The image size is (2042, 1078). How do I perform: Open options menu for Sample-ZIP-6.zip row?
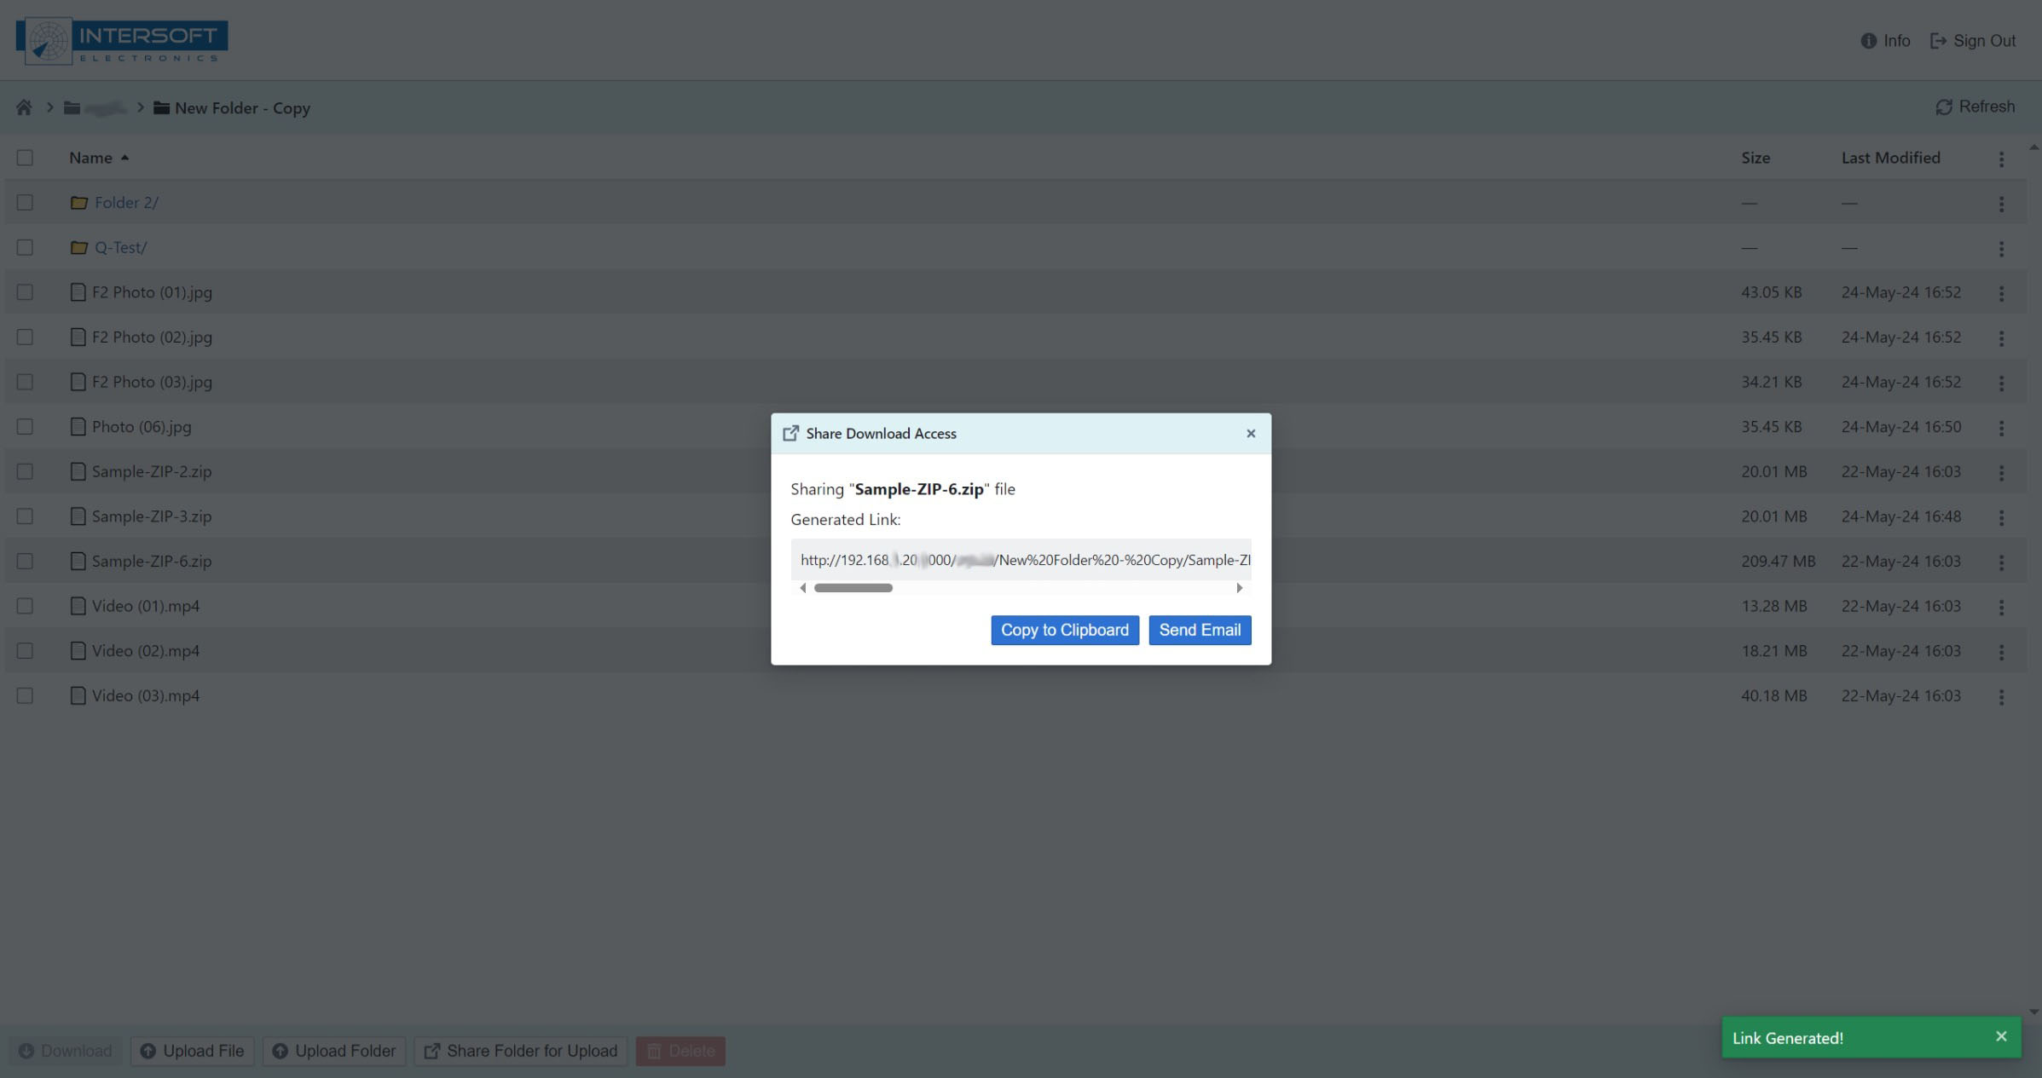pyautogui.click(x=2001, y=562)
